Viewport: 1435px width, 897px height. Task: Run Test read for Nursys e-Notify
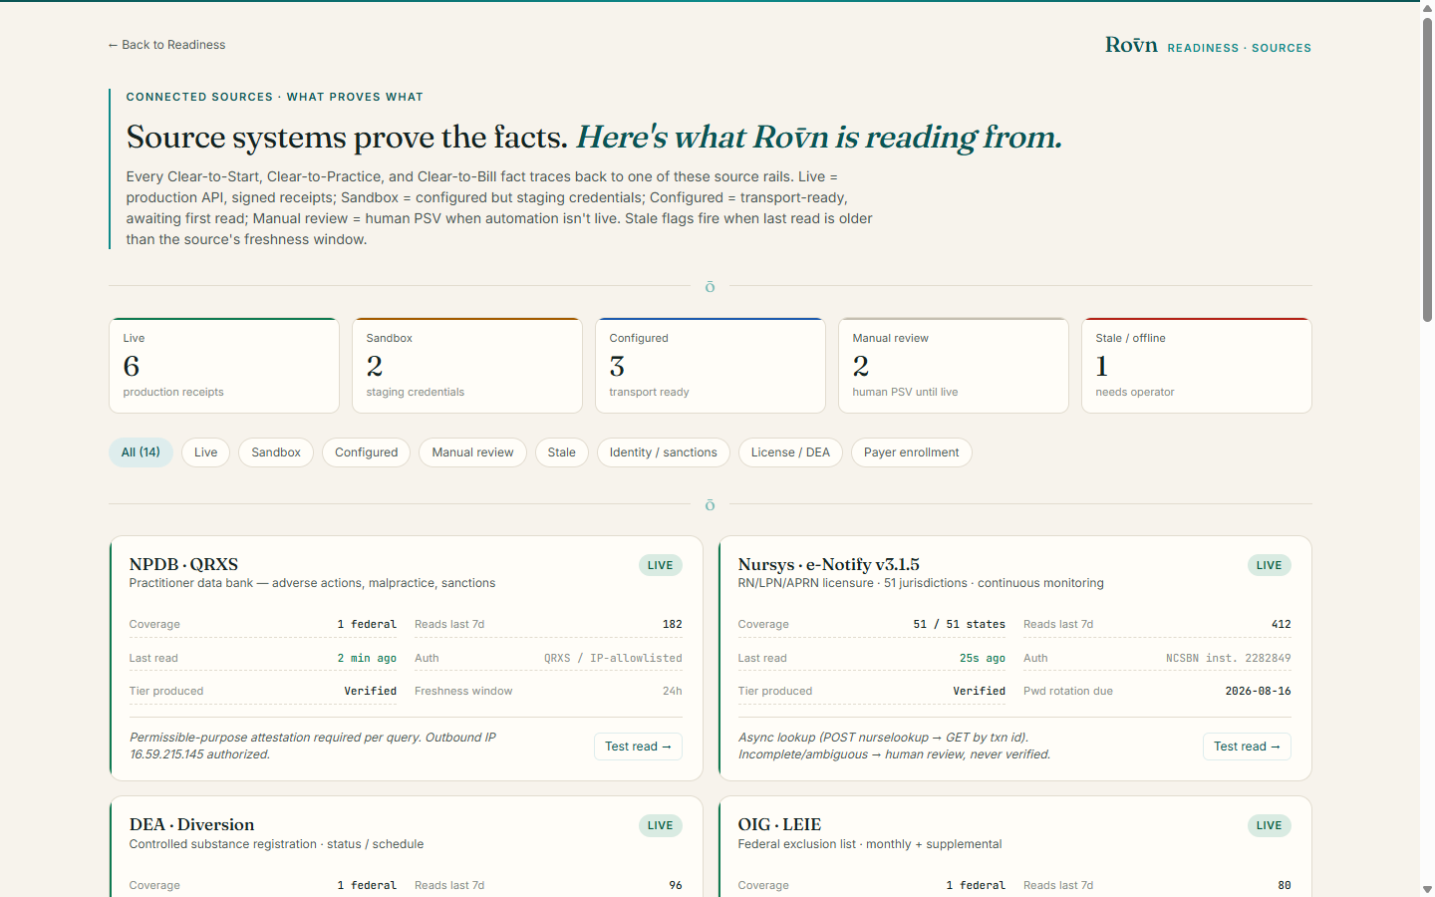[x=1247, y=747]
